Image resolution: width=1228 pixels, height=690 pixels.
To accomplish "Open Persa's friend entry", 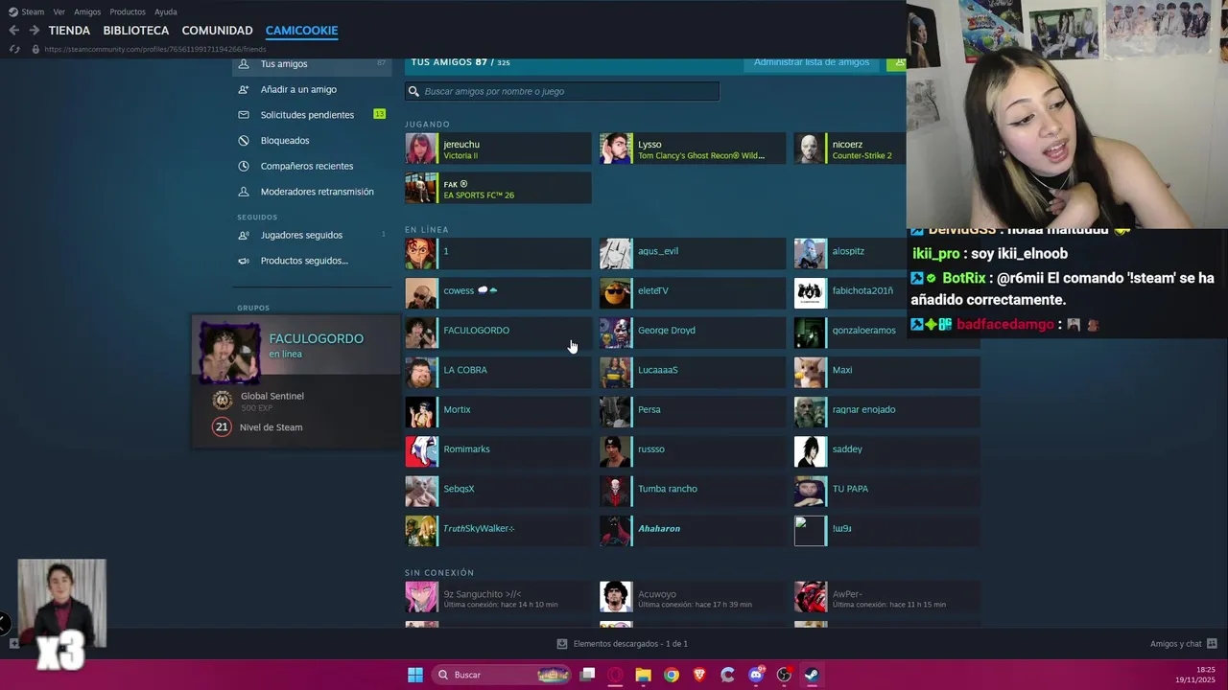I will pos(692,412).
